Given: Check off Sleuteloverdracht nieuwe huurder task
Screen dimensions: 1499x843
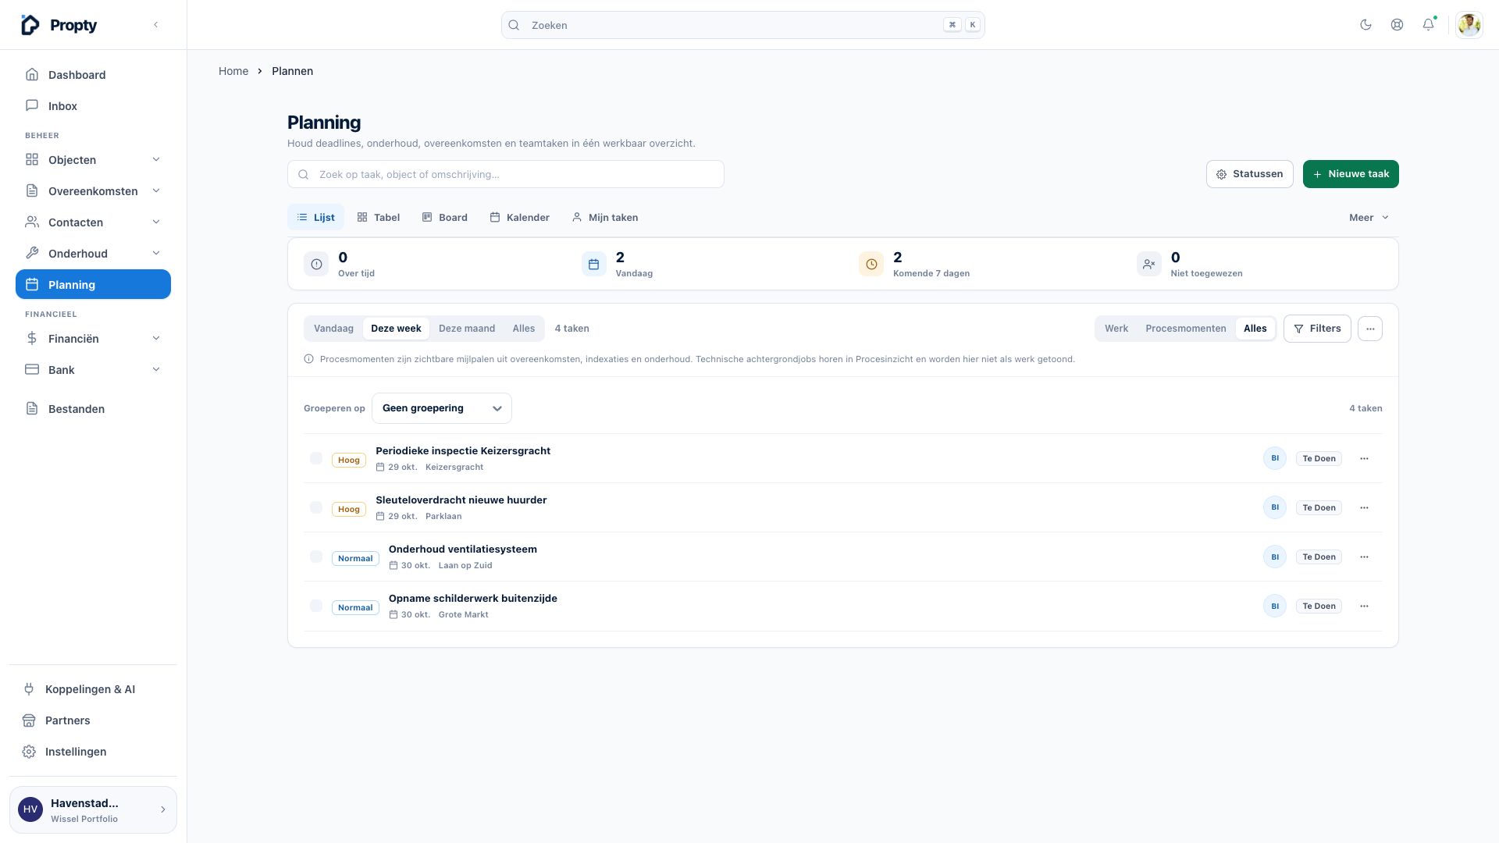Looking at the screenshot, I should point(316,507).
